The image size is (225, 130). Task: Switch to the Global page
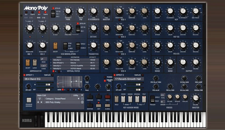(x=107, y=106)
